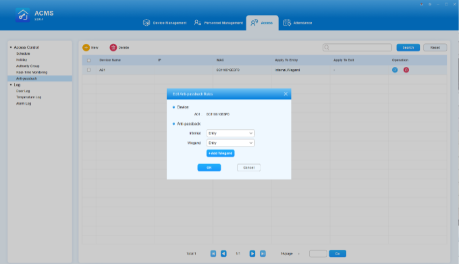Toggle the select-all checkbox in table header
This screenshot has height=264, width=459.
(x=88, y=60)
